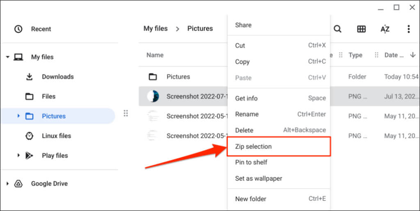
Task: Sort by the Name column header
Action: click(x=155, y=55)
